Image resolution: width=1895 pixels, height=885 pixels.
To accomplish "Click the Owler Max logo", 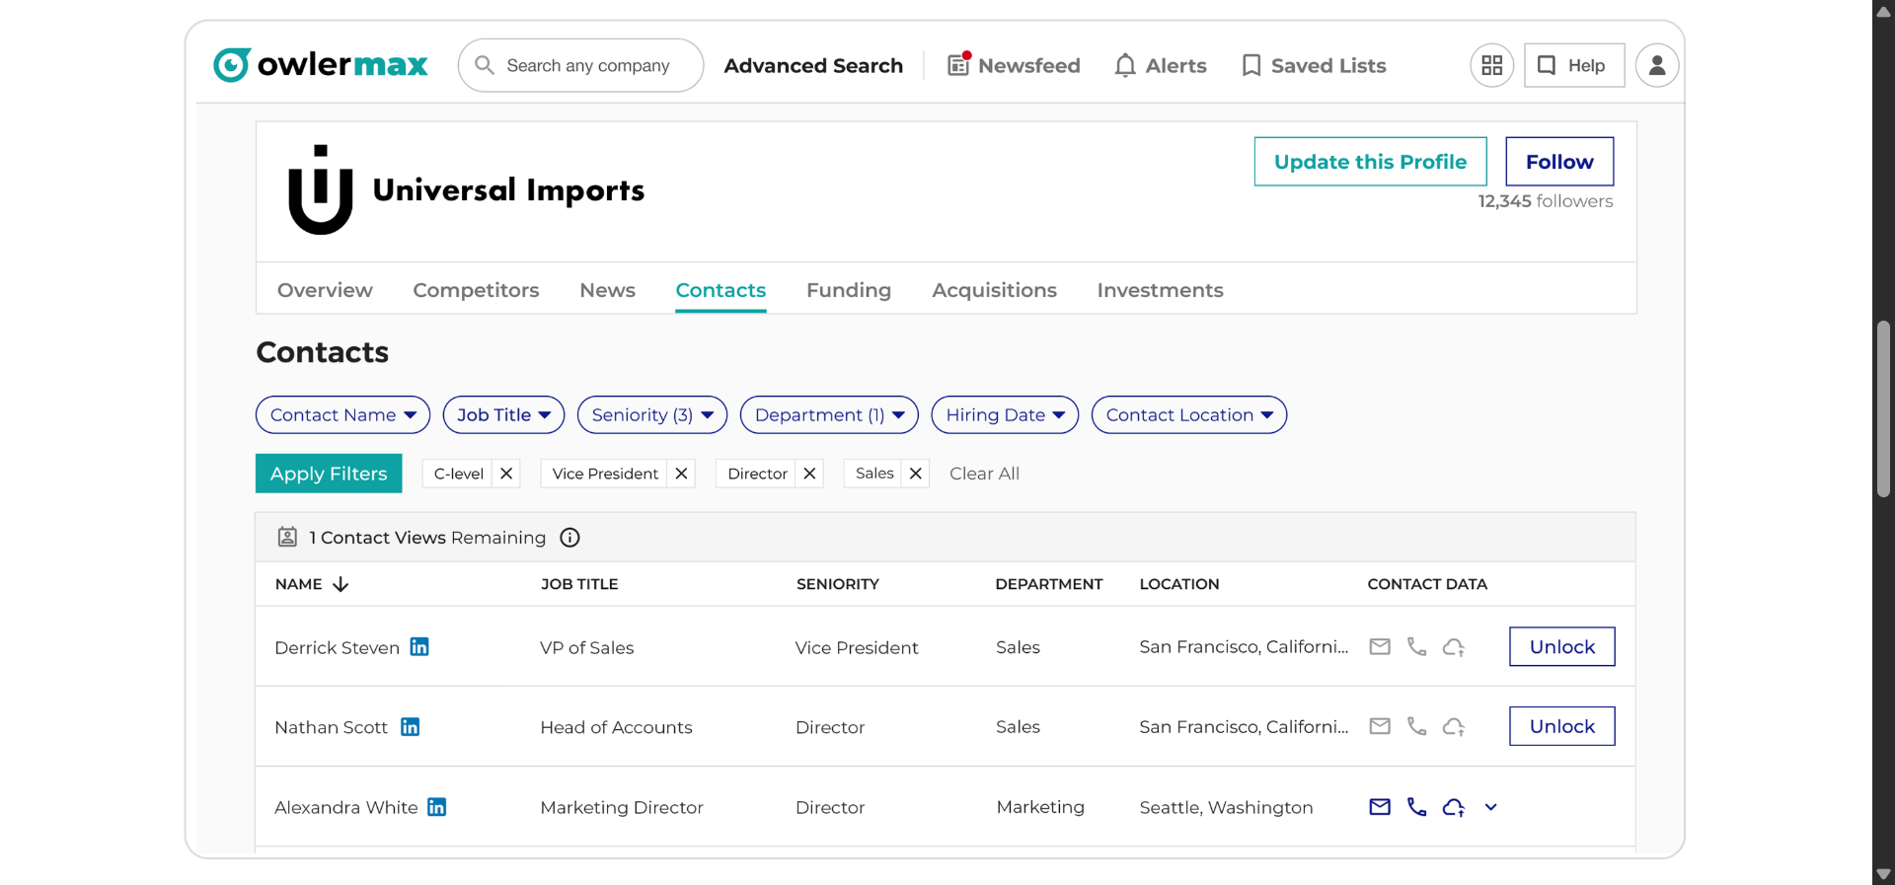I will (321, 65).
